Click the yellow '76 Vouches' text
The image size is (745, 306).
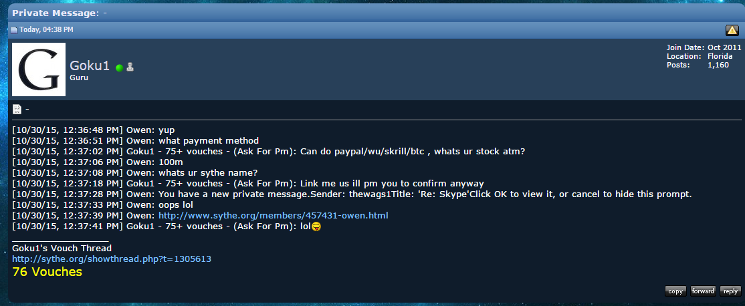(x=47, y=272)
